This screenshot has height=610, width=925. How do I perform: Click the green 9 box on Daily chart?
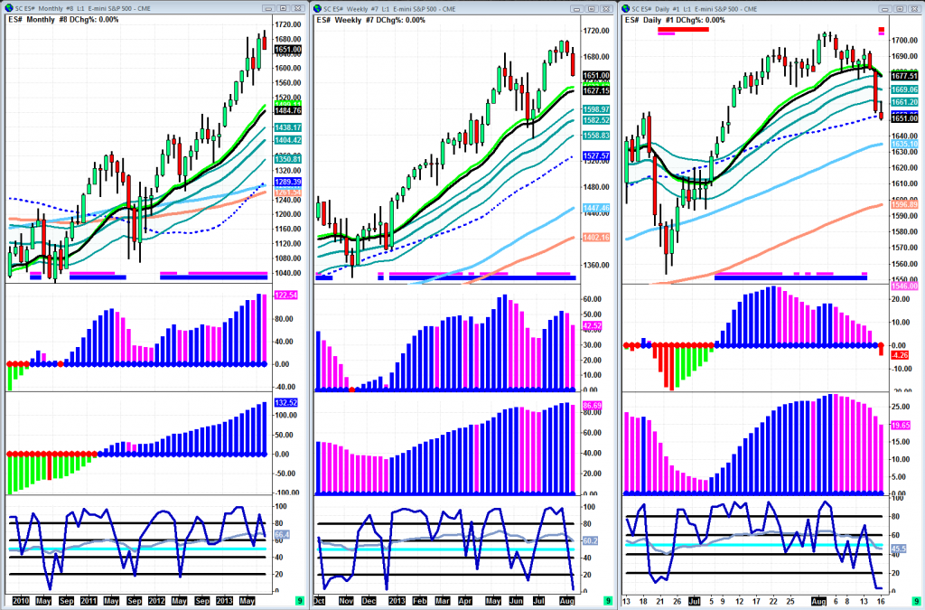pos(917,600)
